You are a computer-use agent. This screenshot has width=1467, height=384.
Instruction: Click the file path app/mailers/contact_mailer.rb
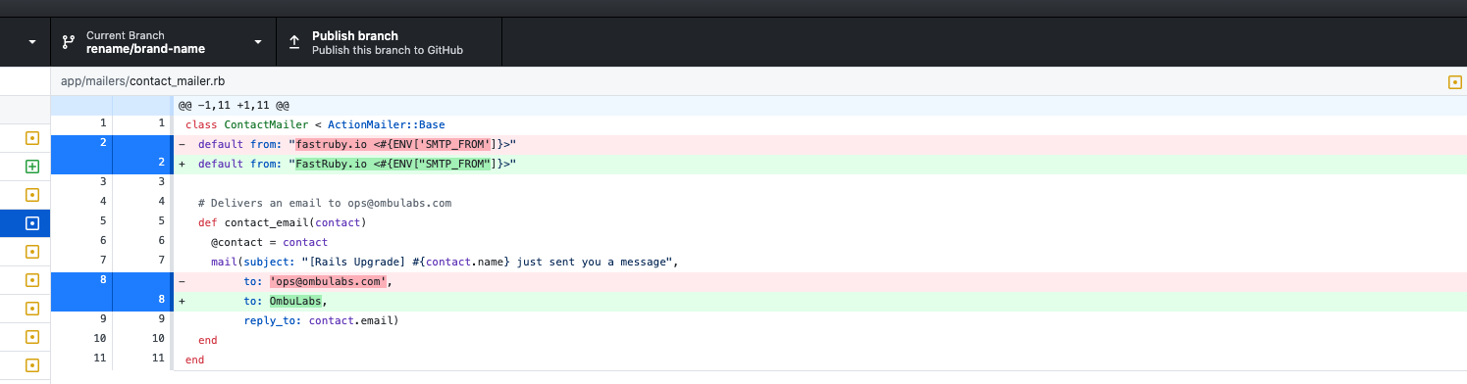[x=143, y=81]
